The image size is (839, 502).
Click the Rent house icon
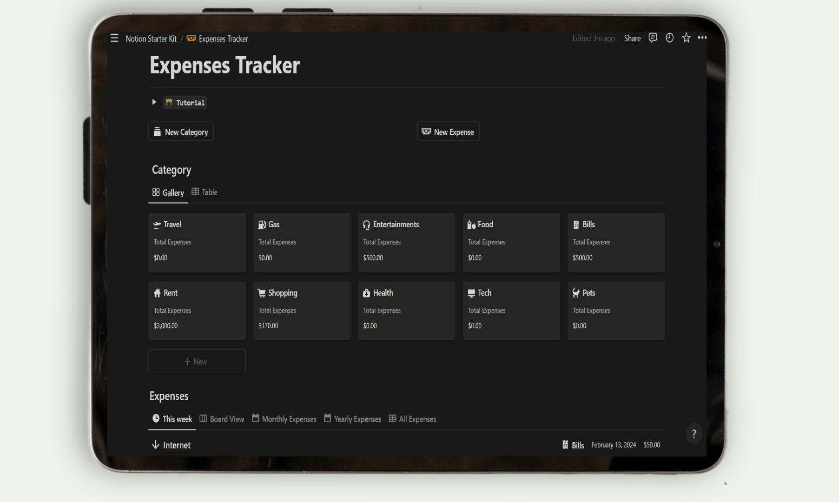point(157,293)
